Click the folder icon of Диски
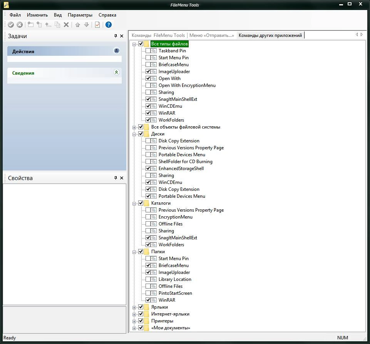This screenshot has width=370, height=344. [x=147, y=134]
